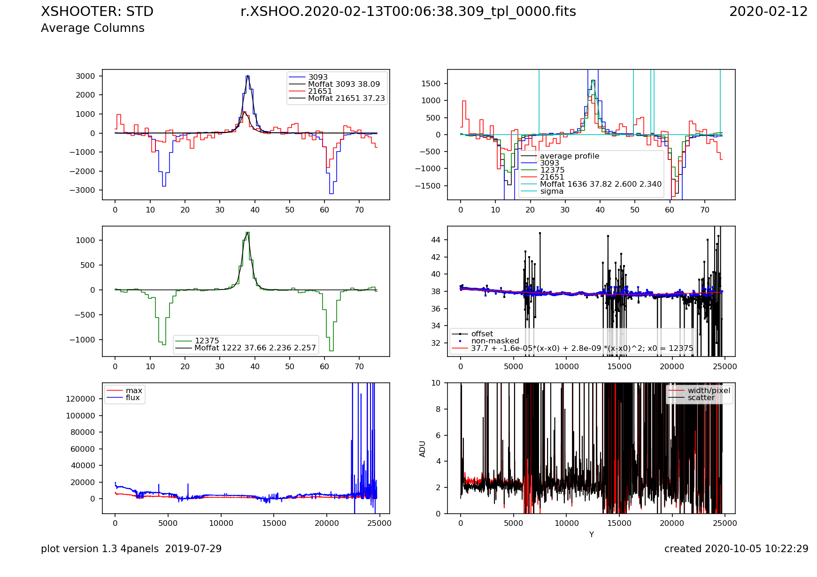The height and width of the screenshot is (577, 817).
Task: Click the "max" legend entry
Action: pos(134,391)
